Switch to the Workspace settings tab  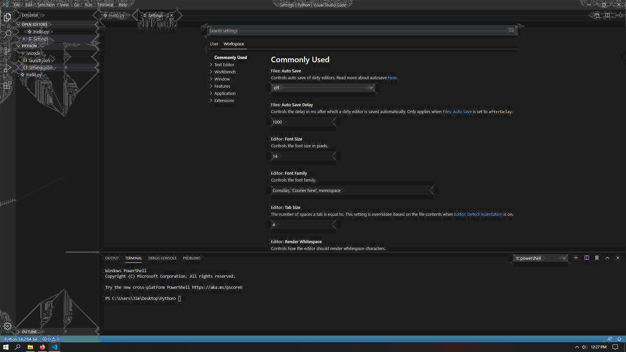click(234, 44)
